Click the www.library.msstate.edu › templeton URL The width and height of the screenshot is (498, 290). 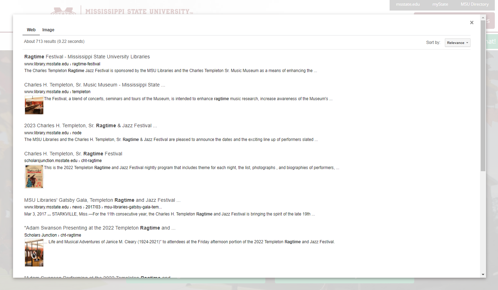pyautogui.click(x=57, y=92)
